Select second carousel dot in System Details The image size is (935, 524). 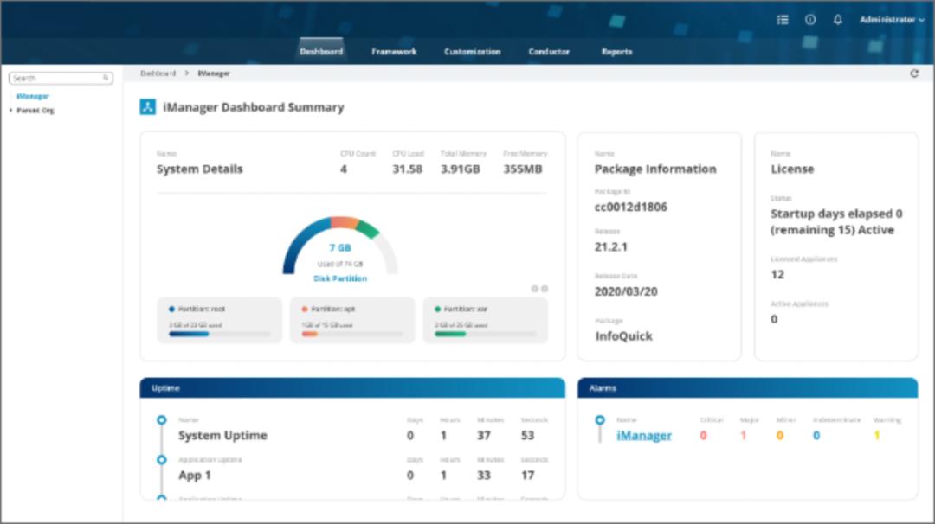coord(545,289)
